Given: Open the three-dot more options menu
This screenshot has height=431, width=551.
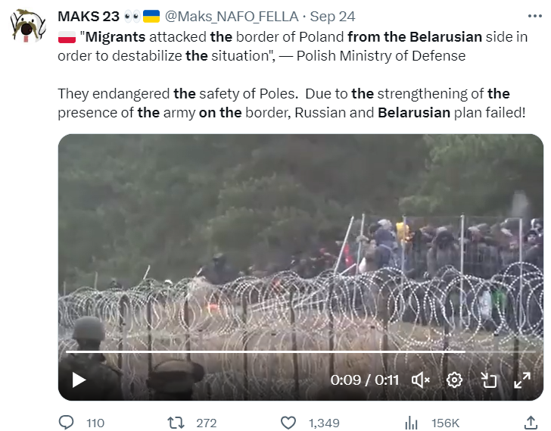Looking at the screenshot, I should pos(535,16).
